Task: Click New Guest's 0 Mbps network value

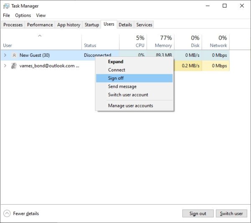Action: pos(220,55)
